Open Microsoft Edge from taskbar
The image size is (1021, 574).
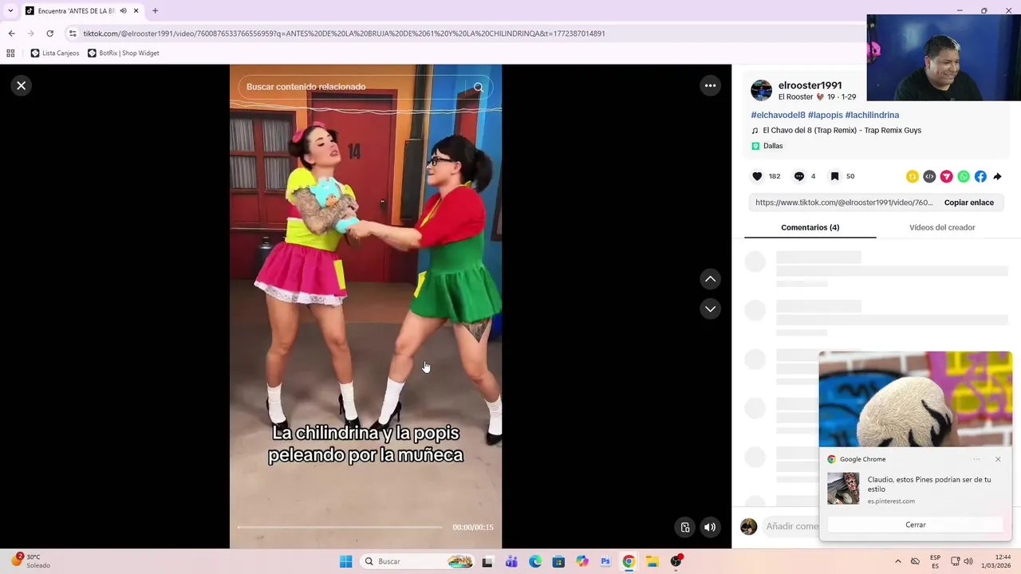click(x=535, y=561)
